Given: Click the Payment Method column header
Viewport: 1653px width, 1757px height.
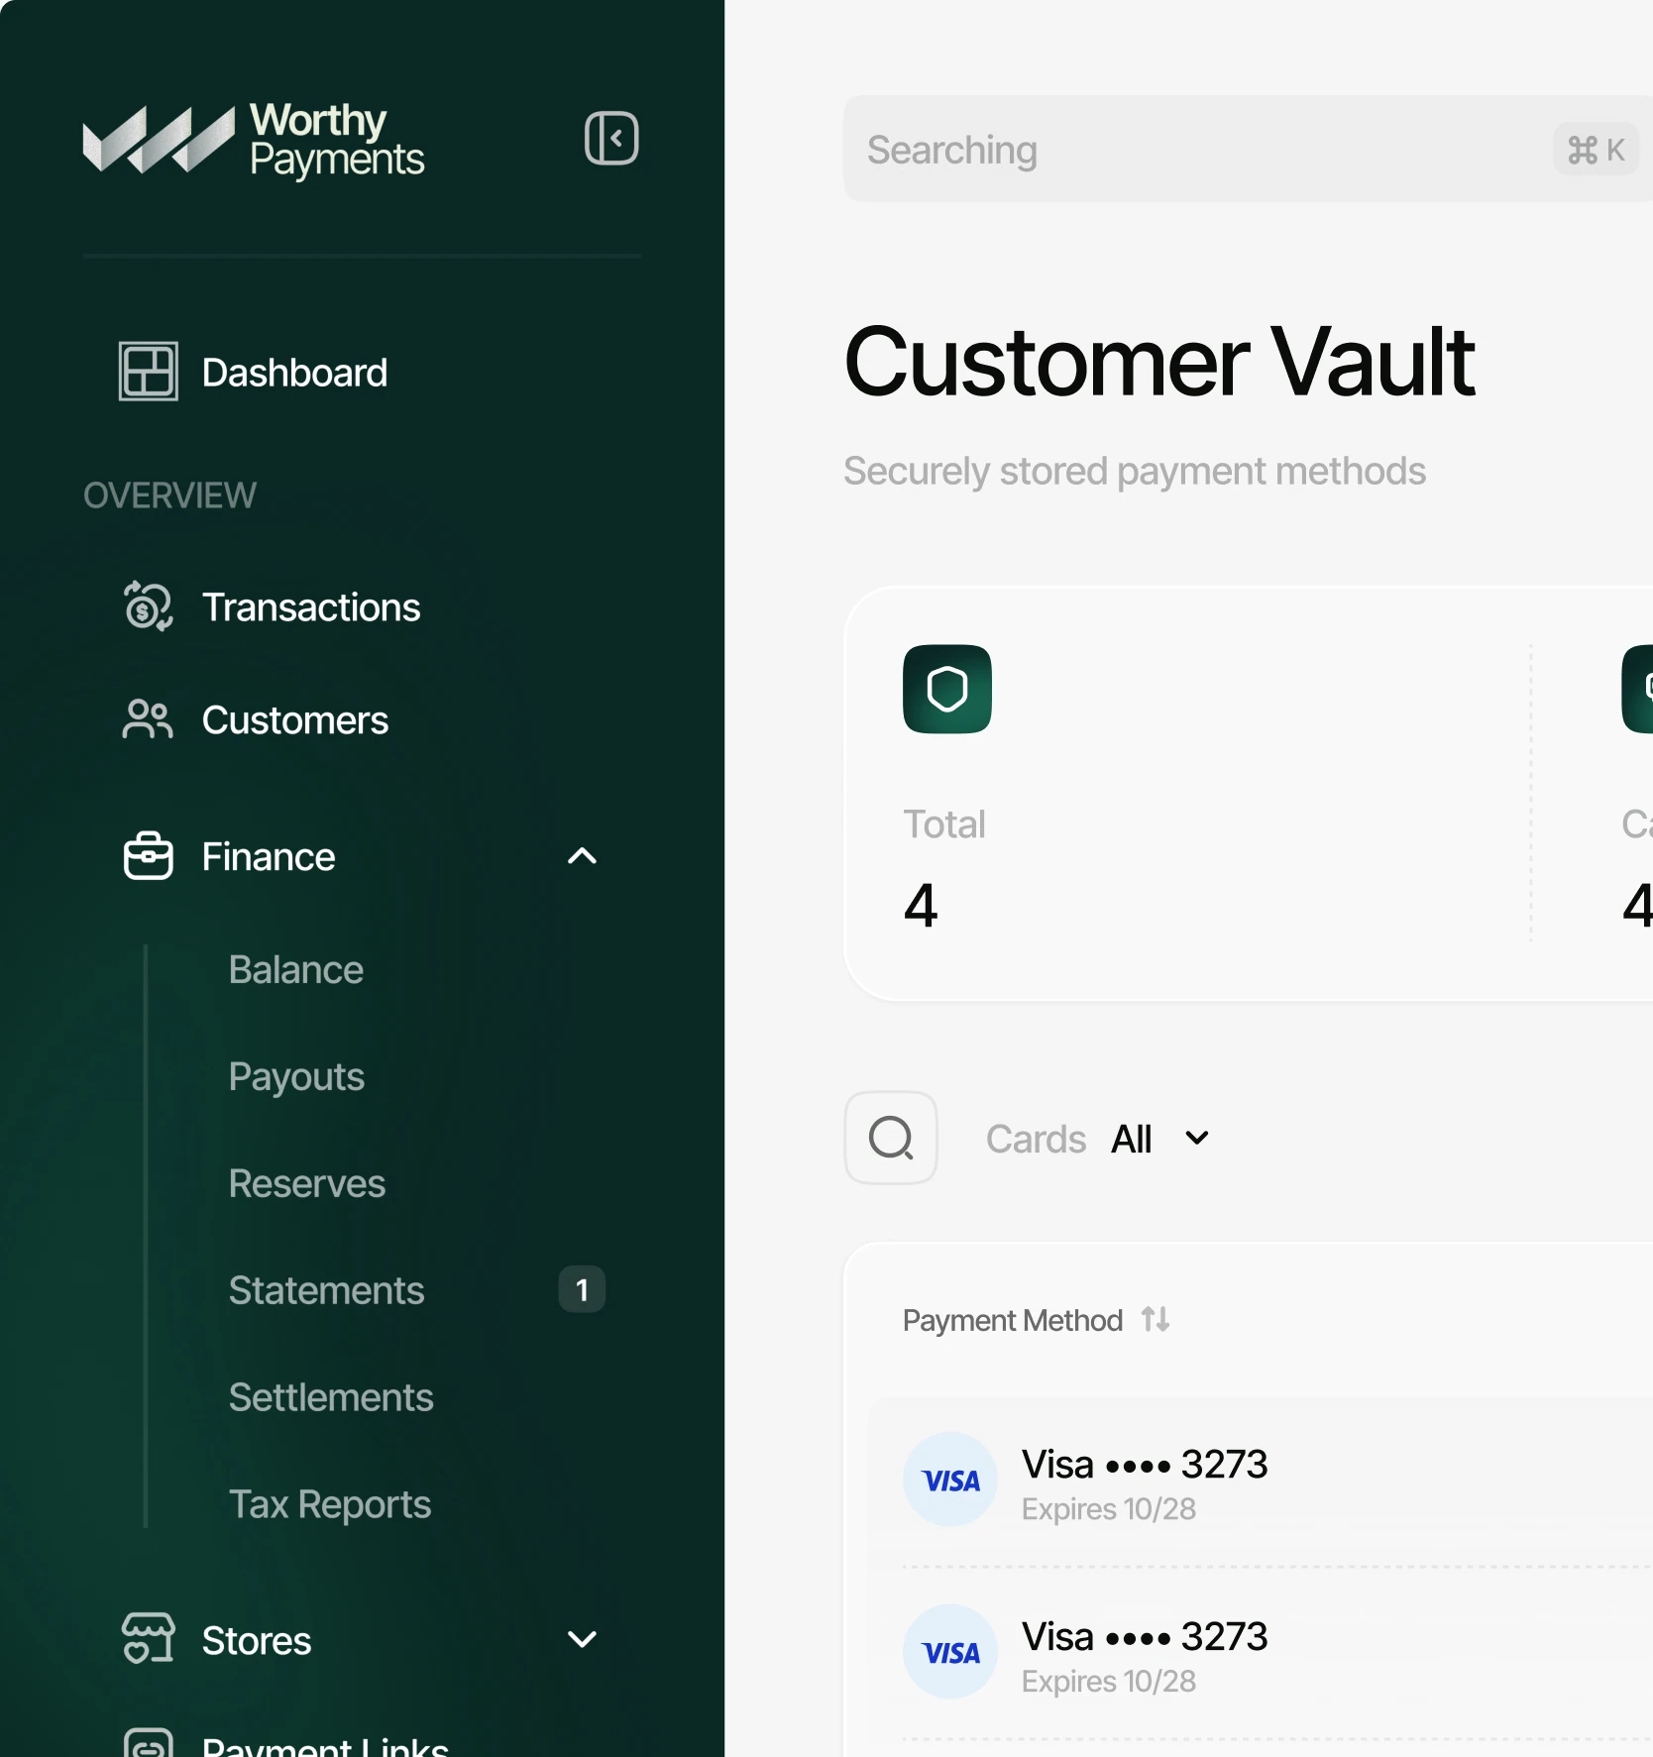Looking at the screenshot, I should tap(1012, 1320).
